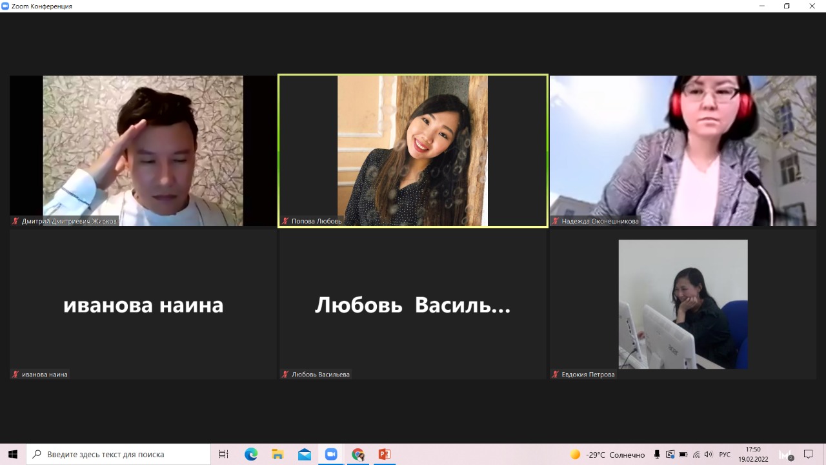Click the muted mic icon beside Евдокия Петрова
Image resolution: width=826 pixels, height=465 pixels.
(555, 374)
